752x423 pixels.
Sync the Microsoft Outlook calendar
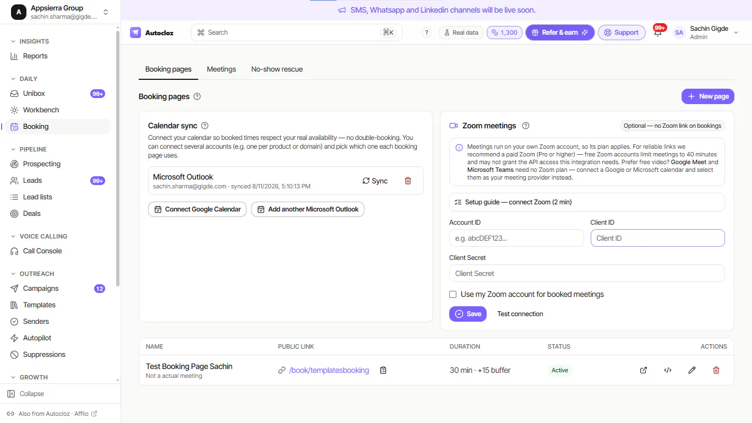point(375,181)
